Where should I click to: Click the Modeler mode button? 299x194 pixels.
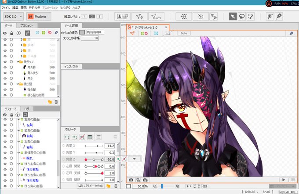point(39,17)
